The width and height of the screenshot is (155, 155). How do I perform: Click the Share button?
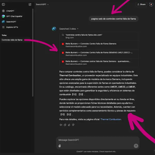click(x=141, y=4)
